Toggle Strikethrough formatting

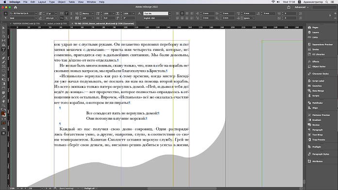[71, 18]
